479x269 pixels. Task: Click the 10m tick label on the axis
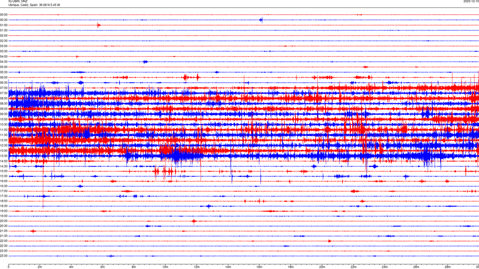[165, 267]
